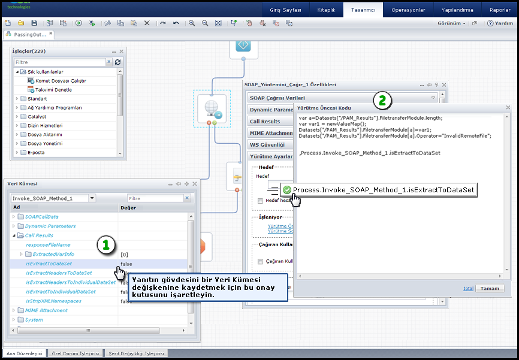519x360 pixels.
Task: Click the Save icon in toolbar
Action: 34,23
